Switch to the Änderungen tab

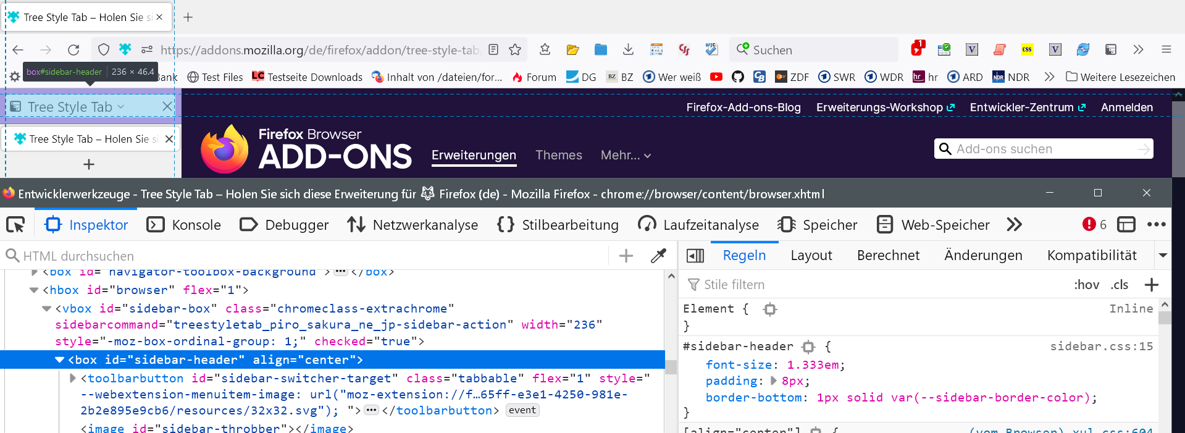point(983,256)
